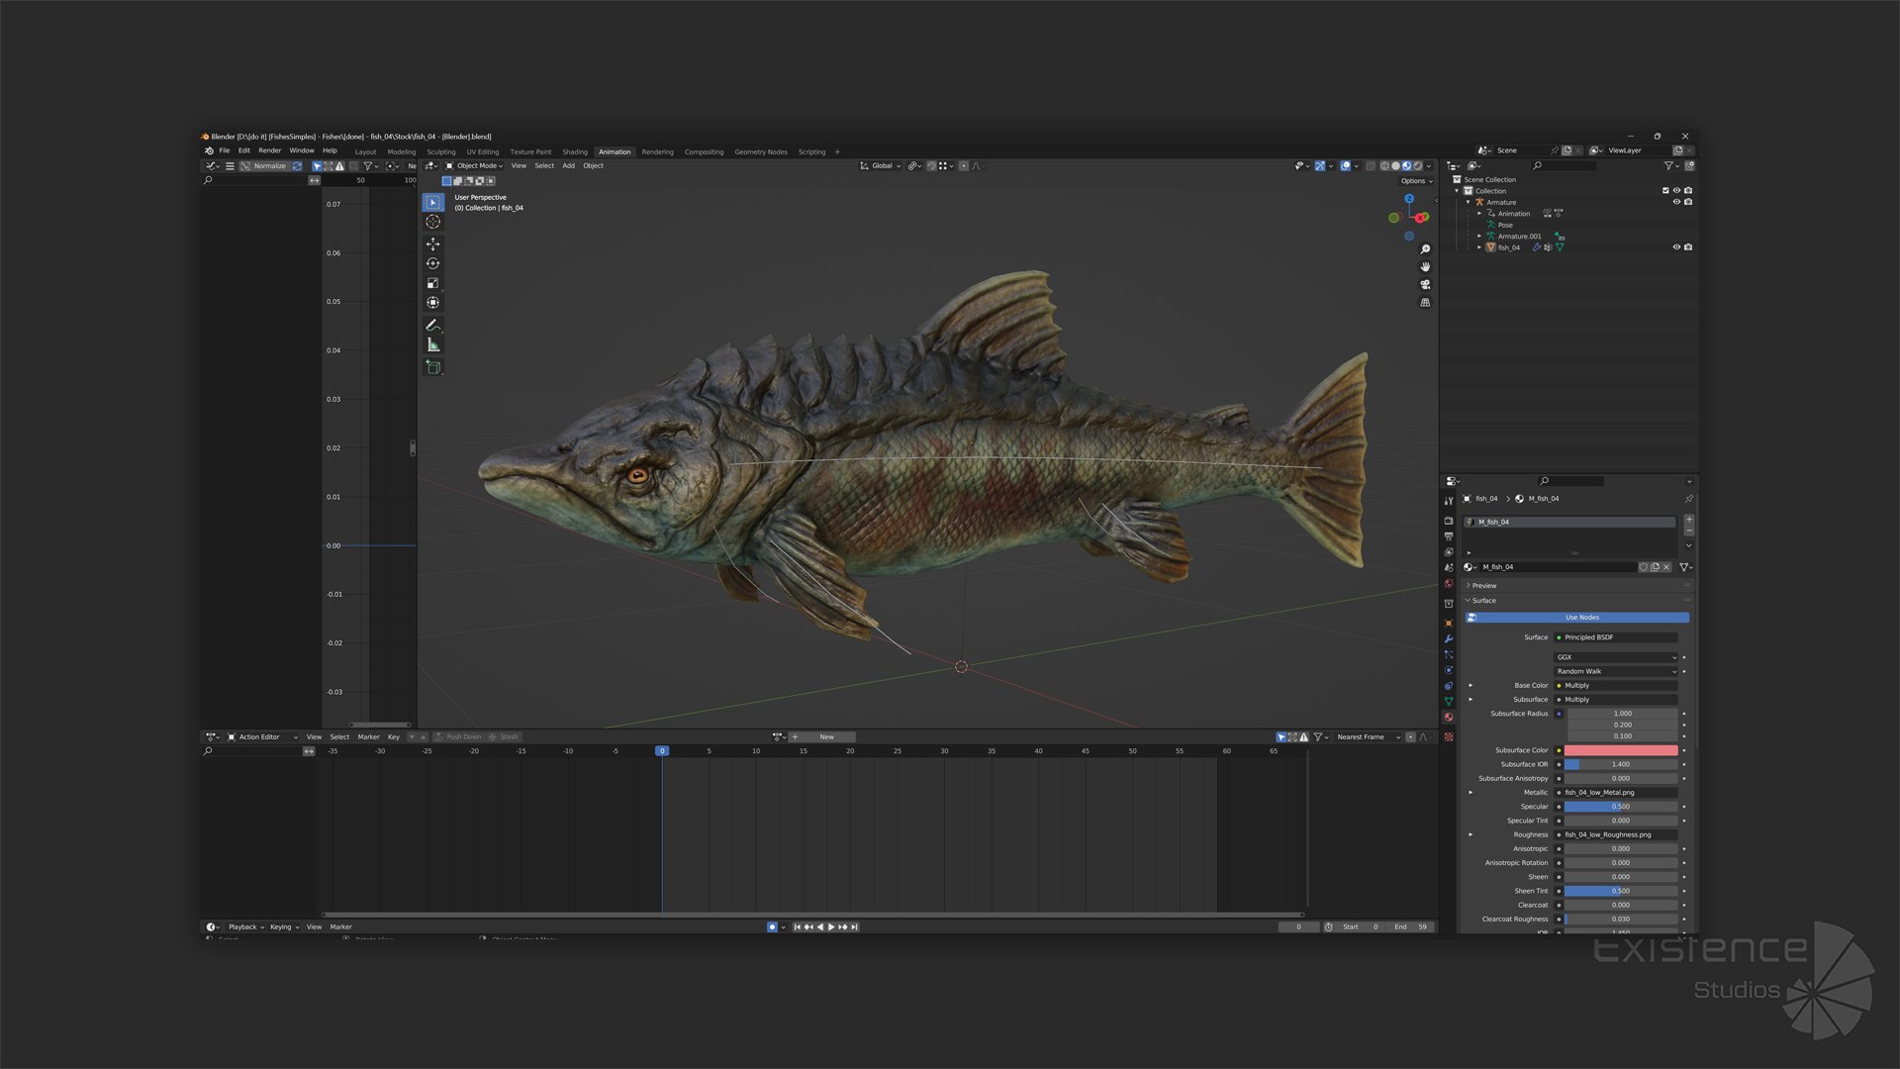Open the Random Walk subsurface method dropdown
This screenshot has height=1069, width=1900.
(x=1616, y=671)
